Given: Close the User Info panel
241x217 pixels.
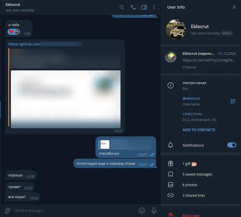Looking at the screenshot, I should point(234,7).
